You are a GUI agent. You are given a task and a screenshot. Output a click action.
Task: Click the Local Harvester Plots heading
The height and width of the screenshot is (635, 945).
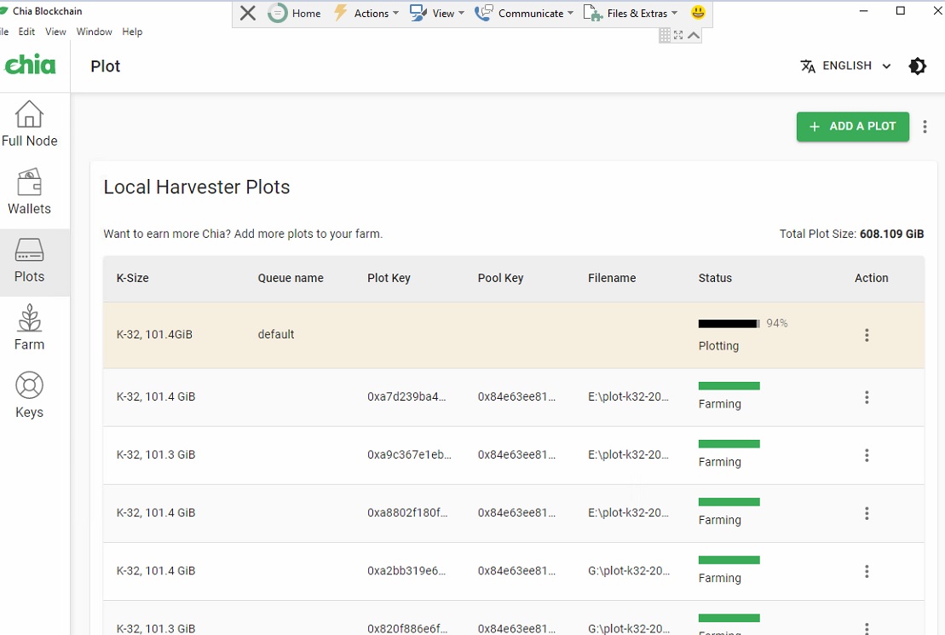tap(197, 187)
